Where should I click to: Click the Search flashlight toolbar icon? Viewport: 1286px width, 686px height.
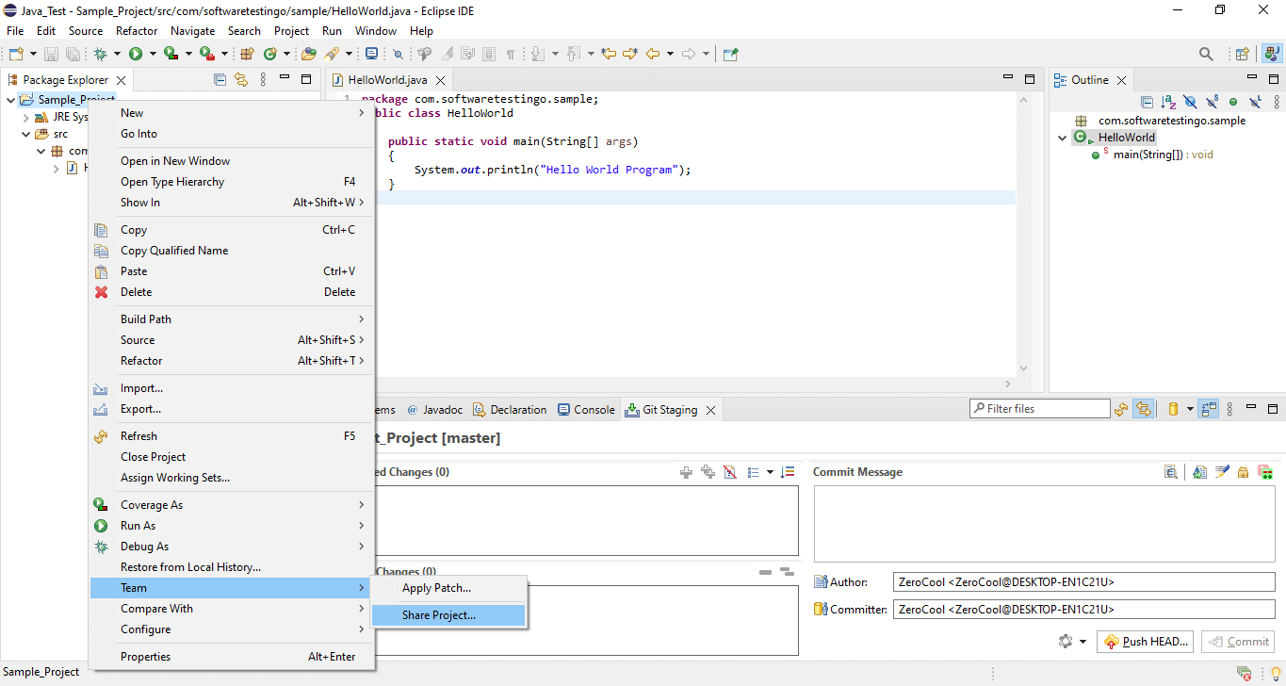coord(332,54)
